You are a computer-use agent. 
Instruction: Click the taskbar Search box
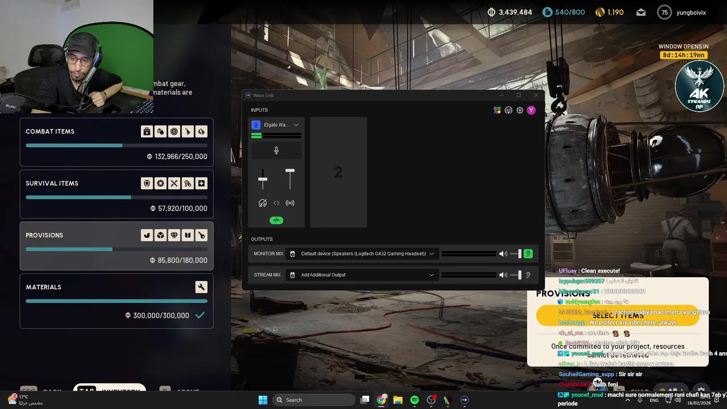(314, 400)
